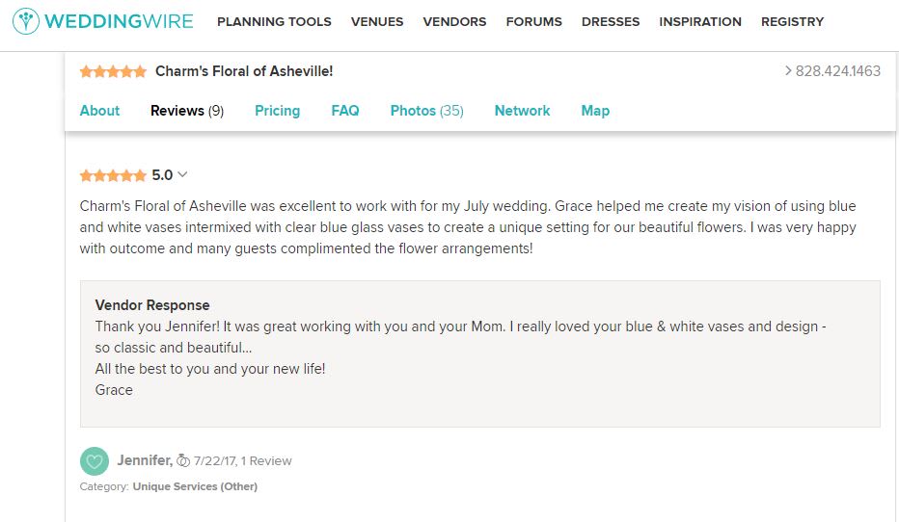Go to Vendors in top navigation
Viewport: 899px width, 522px height.
click(454, 21)
